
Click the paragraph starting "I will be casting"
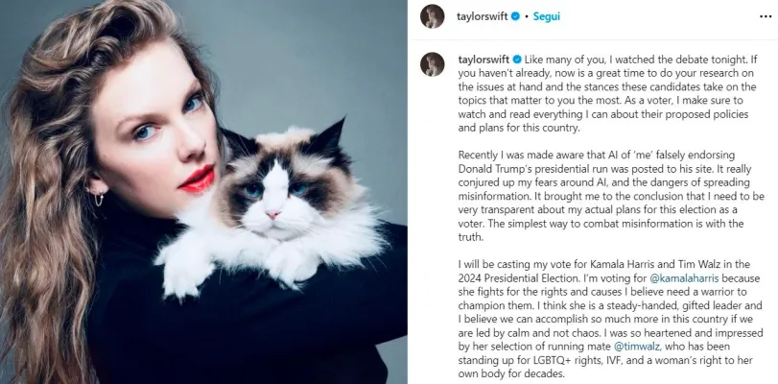pos(609,319)
